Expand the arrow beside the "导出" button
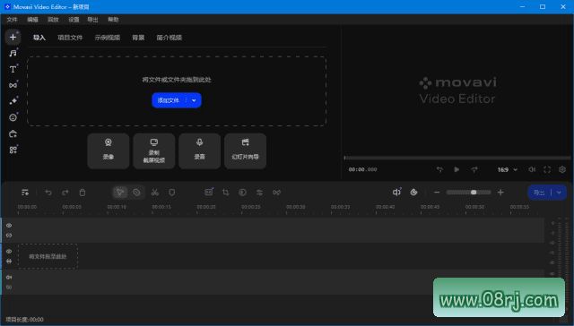The width and height of the screenshot is (574, 326). pyautogui.click(x=559, y=193)
